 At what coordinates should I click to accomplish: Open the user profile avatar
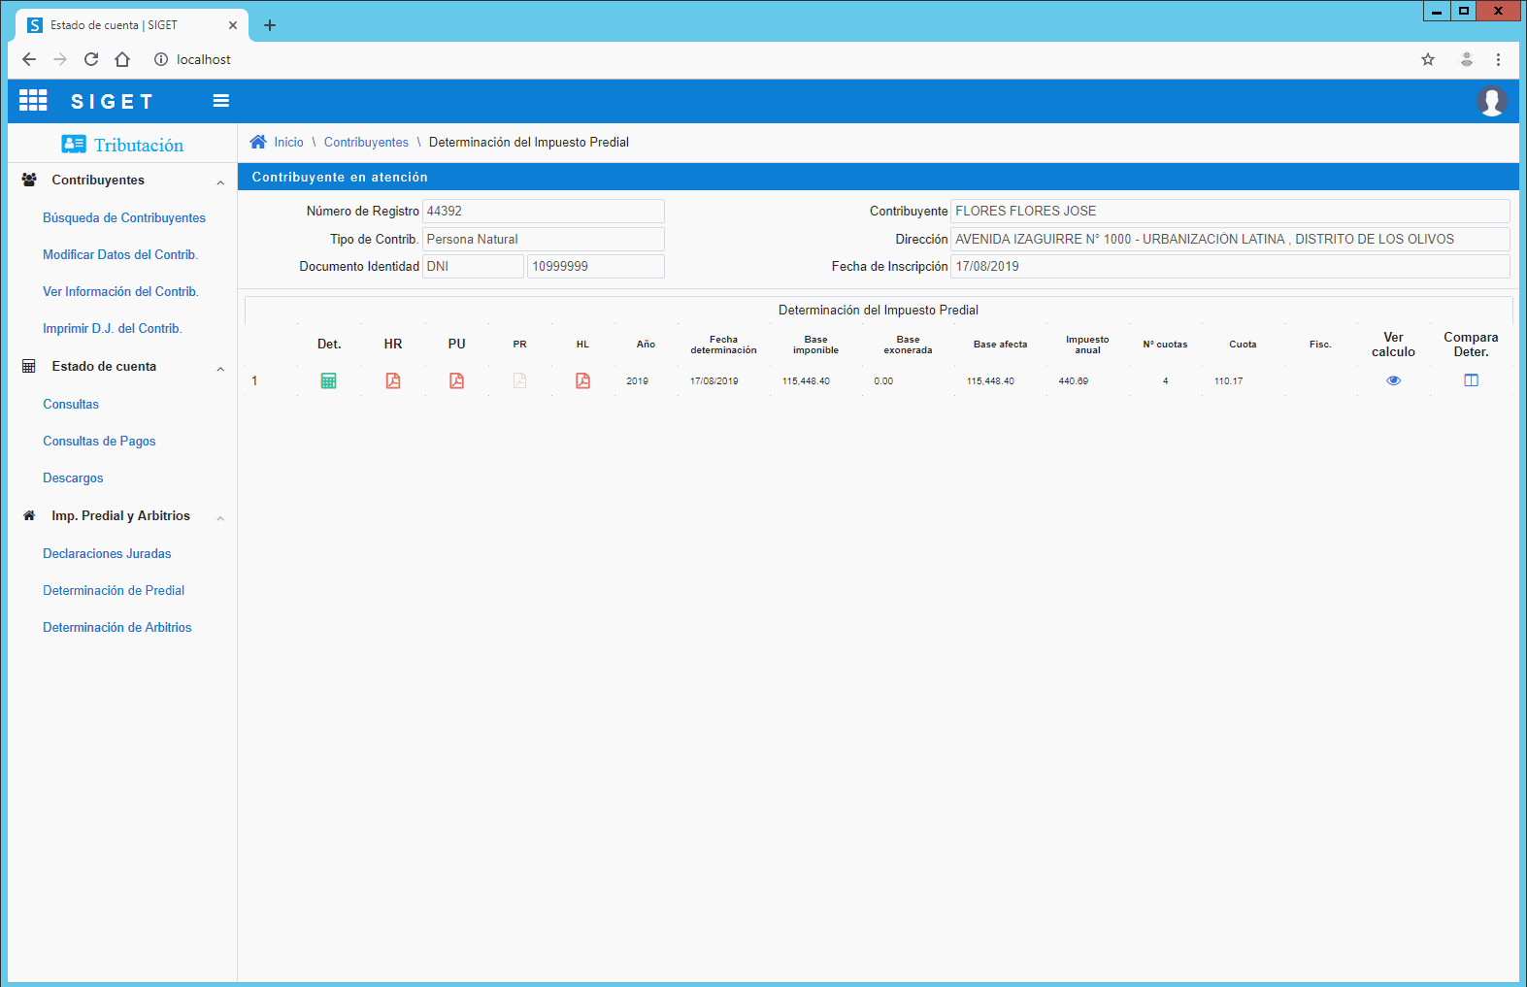click(1492, 101)
